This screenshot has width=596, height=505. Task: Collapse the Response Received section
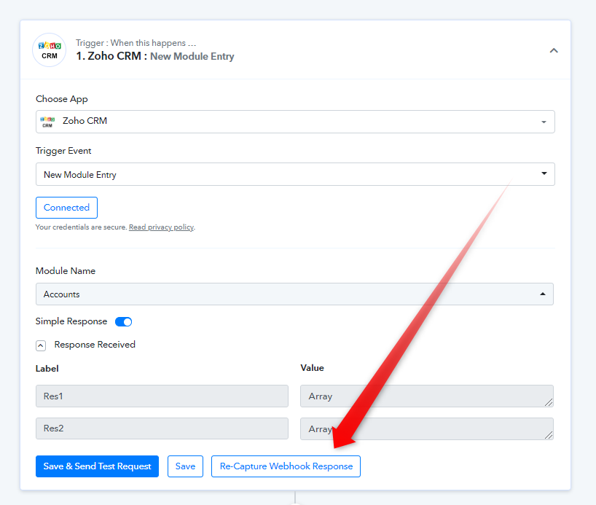[41, 345]
